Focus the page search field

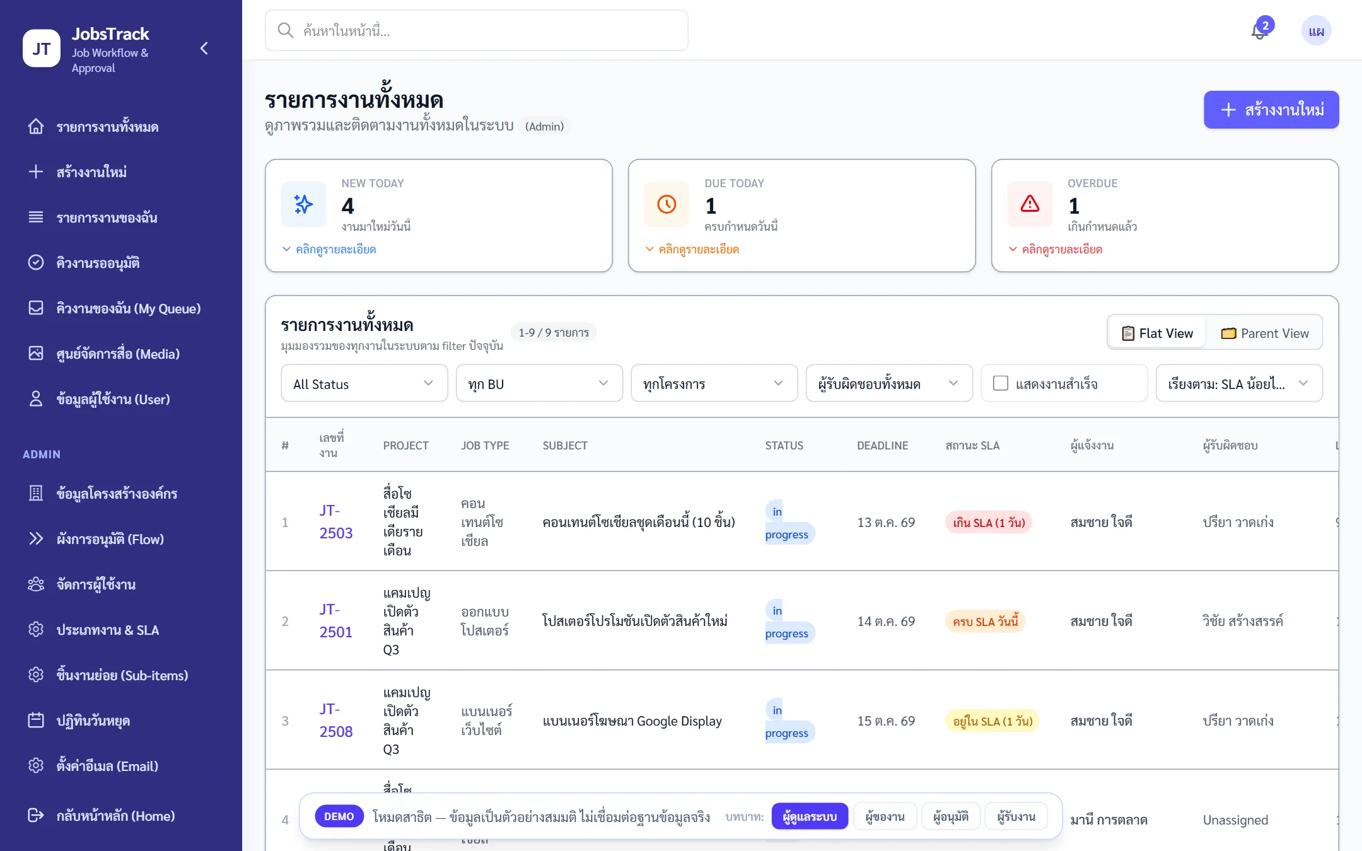477,30
